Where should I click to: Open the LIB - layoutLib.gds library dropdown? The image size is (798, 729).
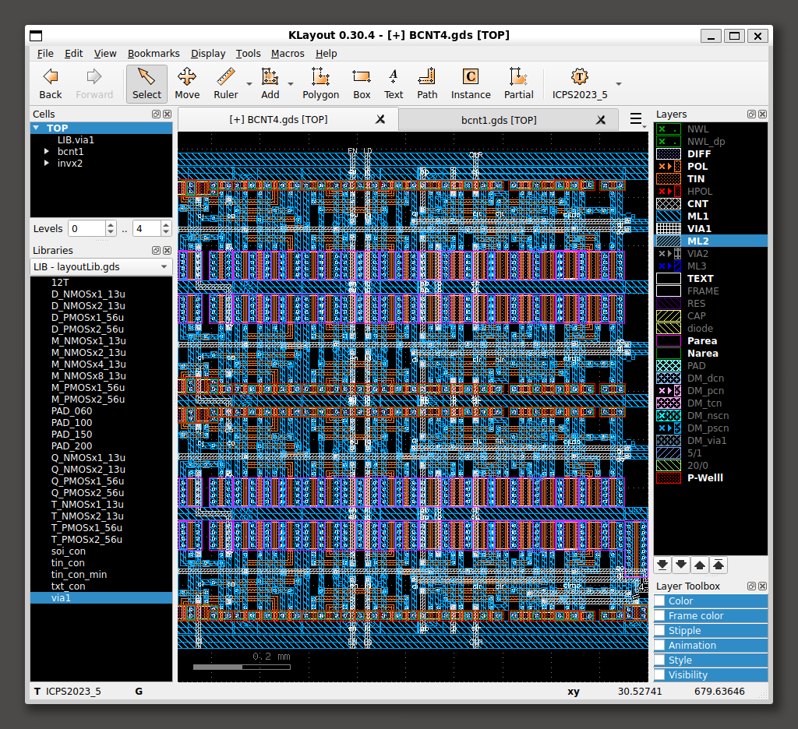pyautogui.click(x=101, y=266)
